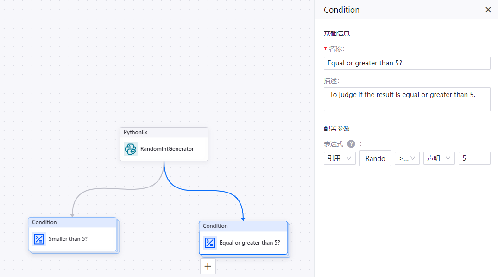Screen dimensions: 498x277
Task: Click the PythonEx node header
Action: coord(164,132)
